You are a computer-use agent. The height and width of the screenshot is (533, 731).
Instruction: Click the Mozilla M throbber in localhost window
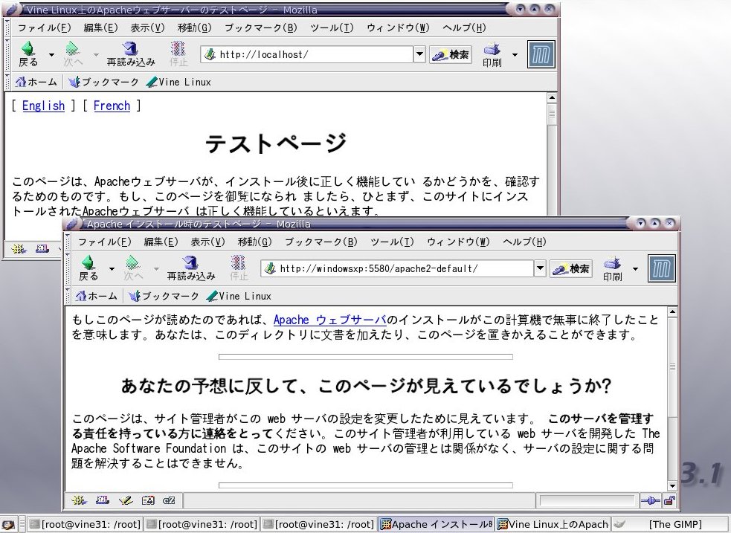pyautogui.click(x=541, y=54)
